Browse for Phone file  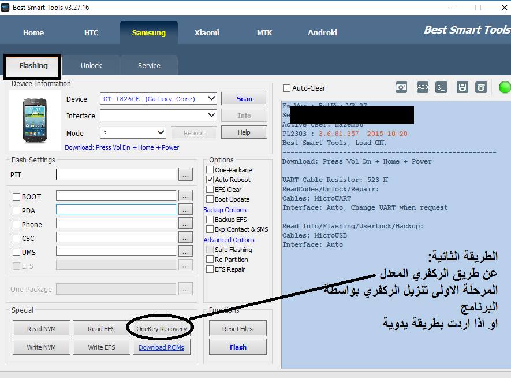pos(185,224)
